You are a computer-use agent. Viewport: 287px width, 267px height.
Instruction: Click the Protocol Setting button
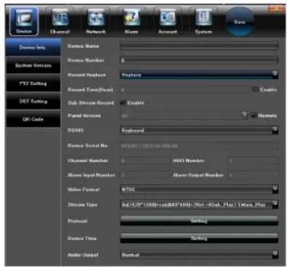click(x=199, y=221)
